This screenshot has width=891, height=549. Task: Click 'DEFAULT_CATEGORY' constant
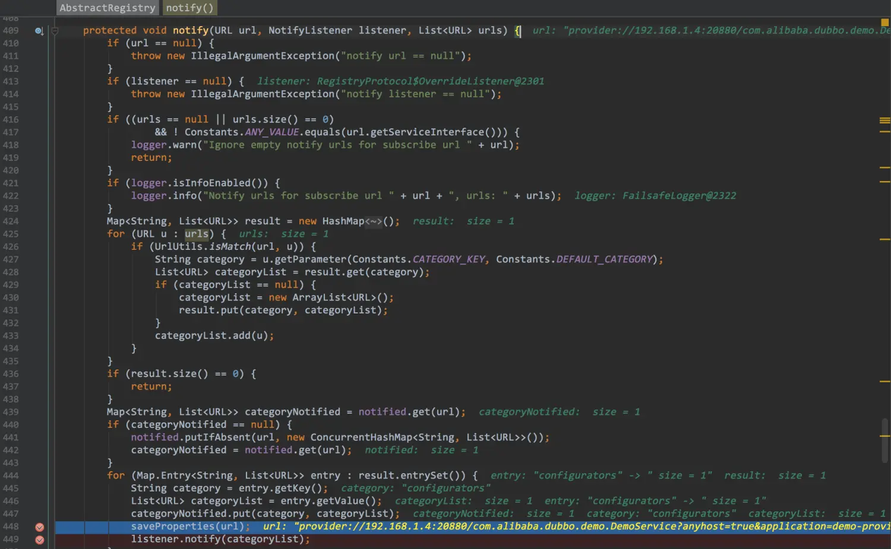pos(604,259)
